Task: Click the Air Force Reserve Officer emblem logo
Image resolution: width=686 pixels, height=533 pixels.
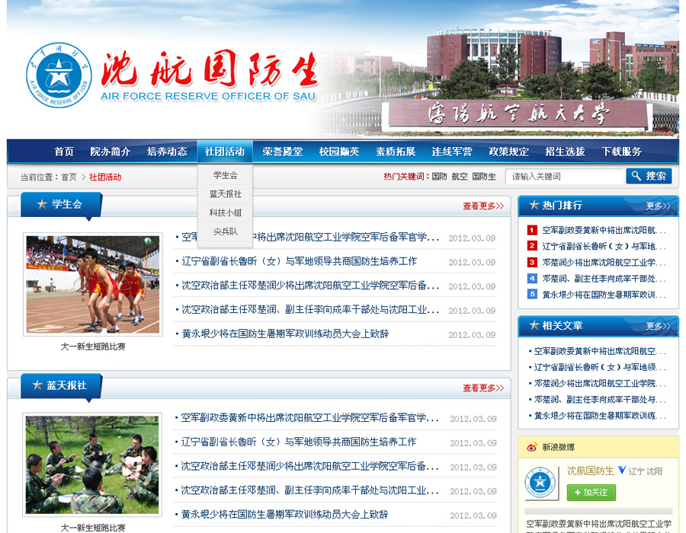Action: pyautogui.click(x=58, y=75)
